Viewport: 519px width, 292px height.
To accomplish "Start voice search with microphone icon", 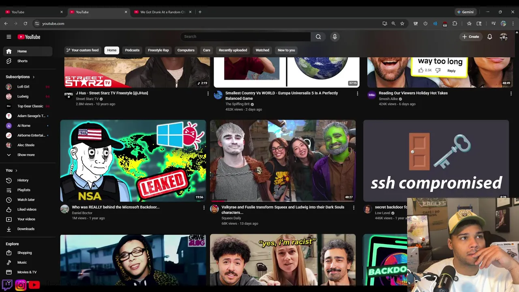I will 335,36.
